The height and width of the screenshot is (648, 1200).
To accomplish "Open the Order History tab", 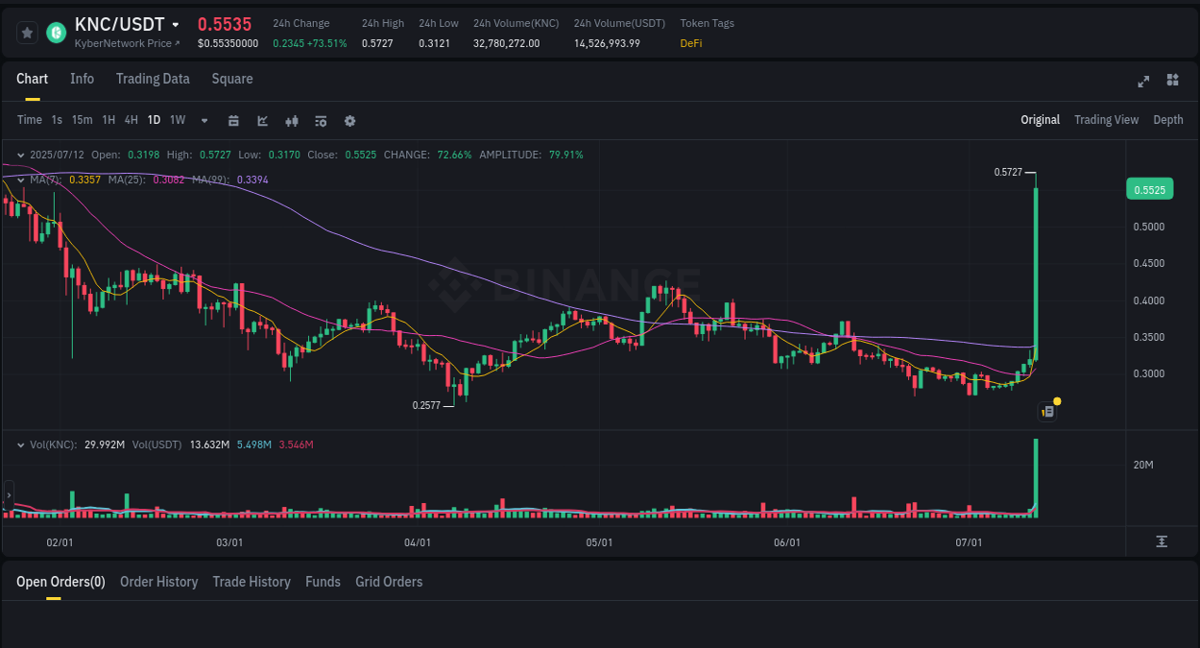I will coord(158,582).
